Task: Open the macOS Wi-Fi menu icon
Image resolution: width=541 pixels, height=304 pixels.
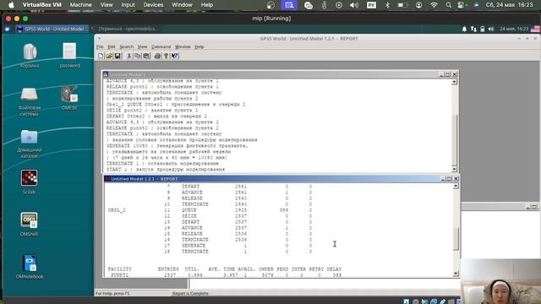Action: (434, 5)
